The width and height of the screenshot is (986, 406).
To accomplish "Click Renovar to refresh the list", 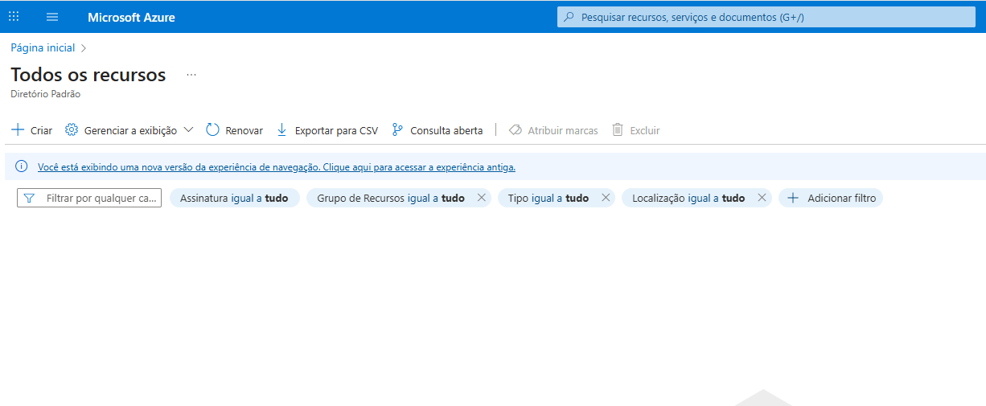I will click(x=235, y=130).
